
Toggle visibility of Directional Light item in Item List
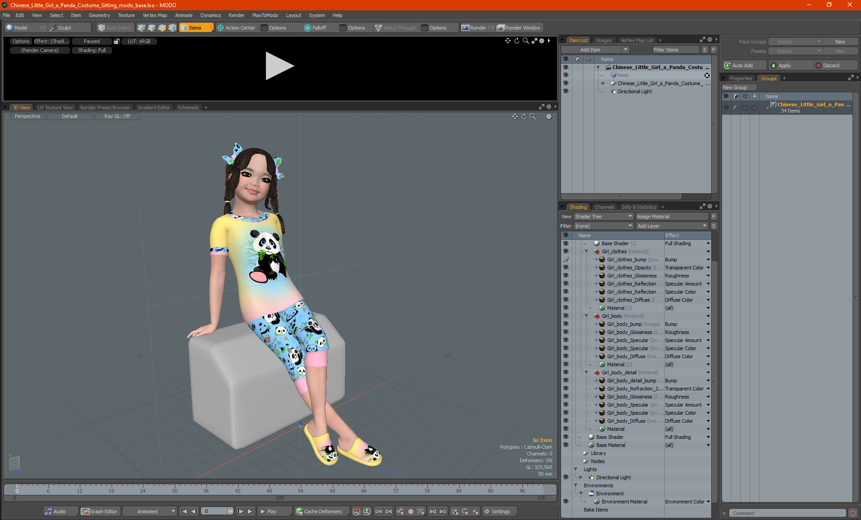pyautogui.click(x=565, y=91)
